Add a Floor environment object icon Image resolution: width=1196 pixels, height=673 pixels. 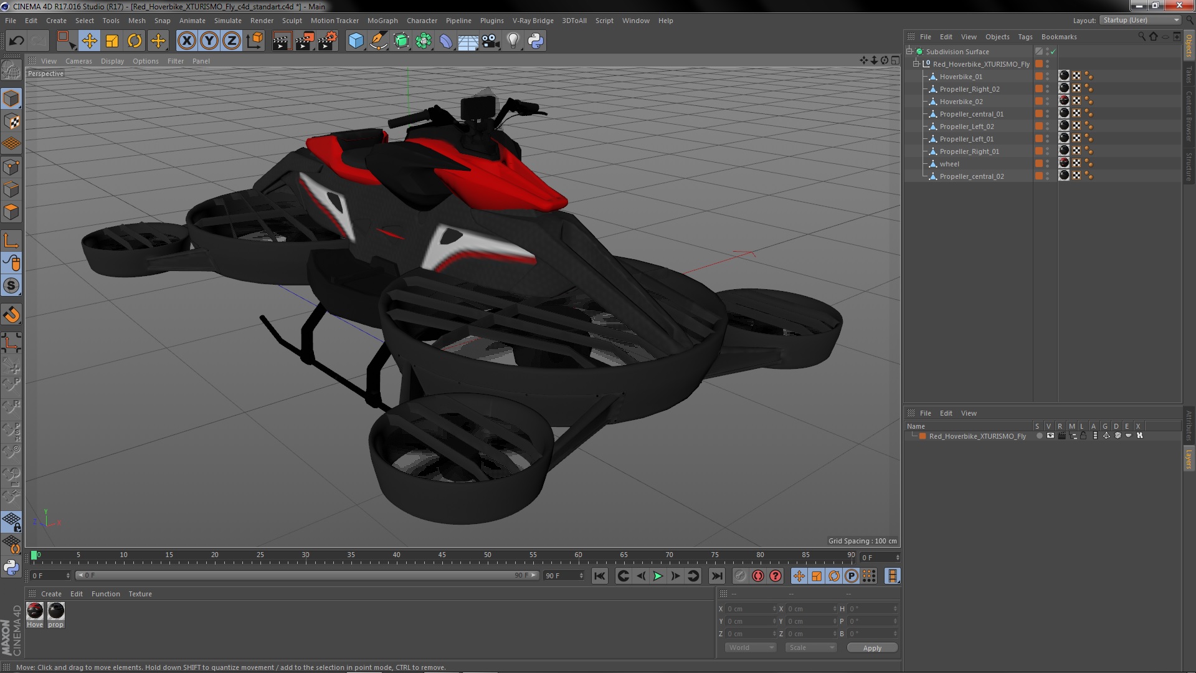pos(468,41)
